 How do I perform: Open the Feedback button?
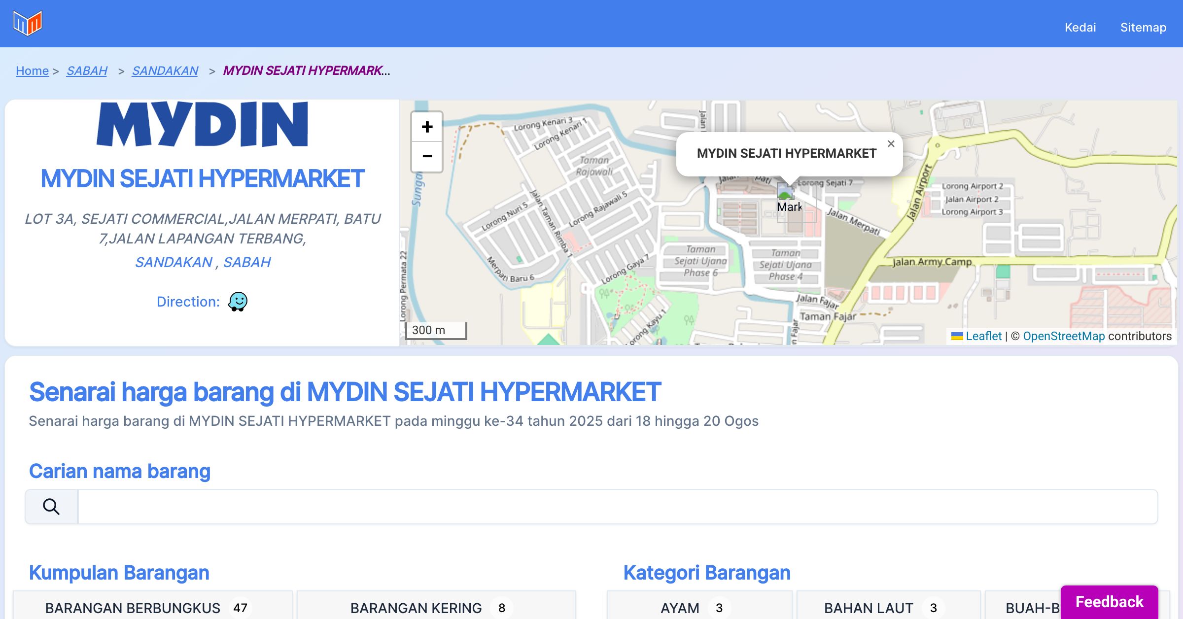tap(1109, 602)
